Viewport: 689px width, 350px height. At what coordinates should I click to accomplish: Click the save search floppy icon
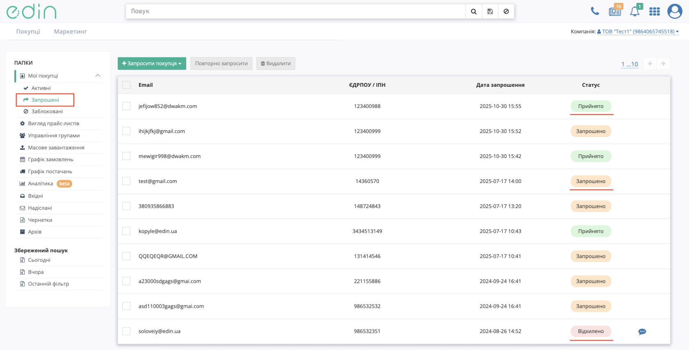pyautogui.click(x=490, y=11)
